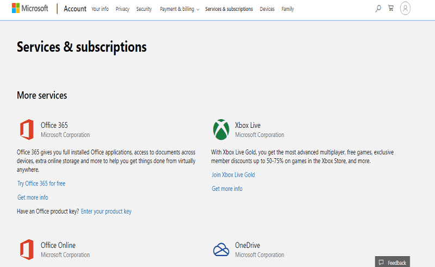The height and width of the screenshot is (267, 435).
Task: Open the shopping cart icon
Action: [x=391, y=9]
